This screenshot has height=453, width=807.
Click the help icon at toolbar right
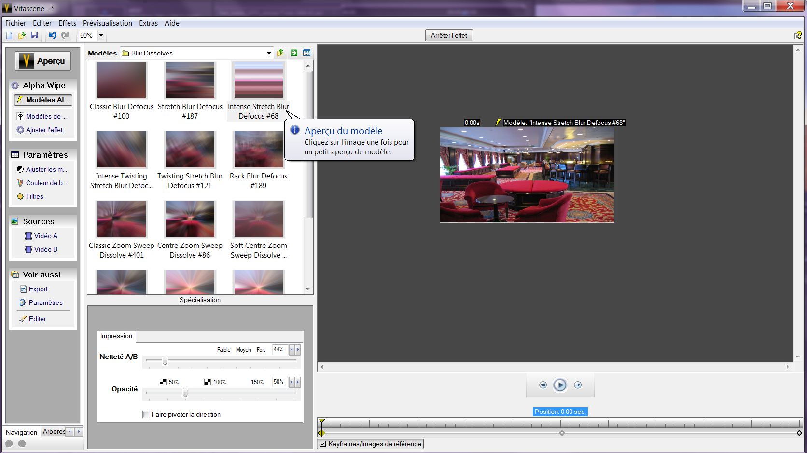(x=798, y=35)
